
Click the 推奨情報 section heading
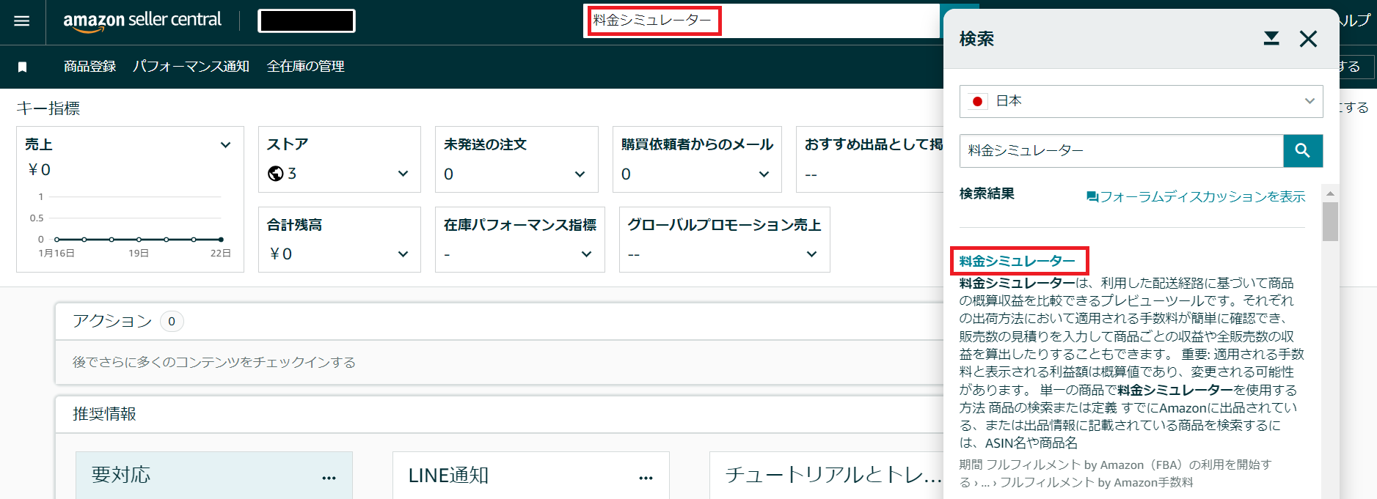point(104,414)
